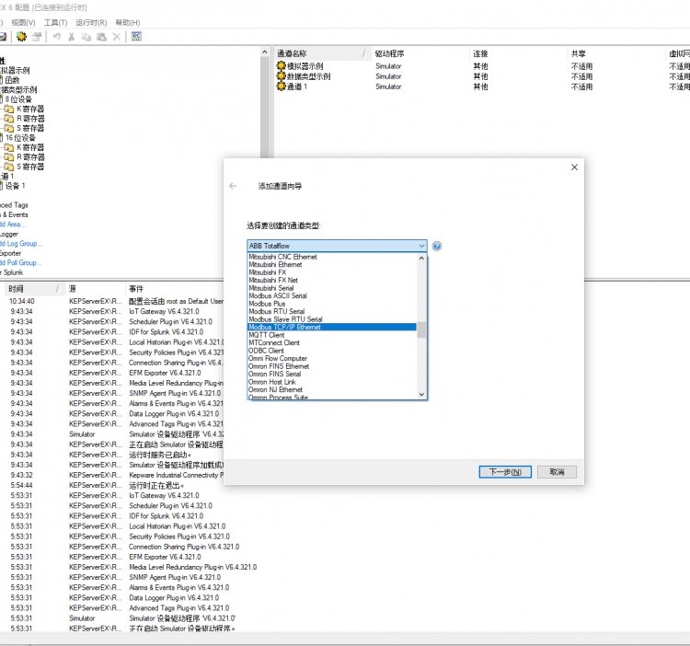Click the Cut scissors toolbar icon
Viewport: 690px width, 646px height.
tap(71, 37)
